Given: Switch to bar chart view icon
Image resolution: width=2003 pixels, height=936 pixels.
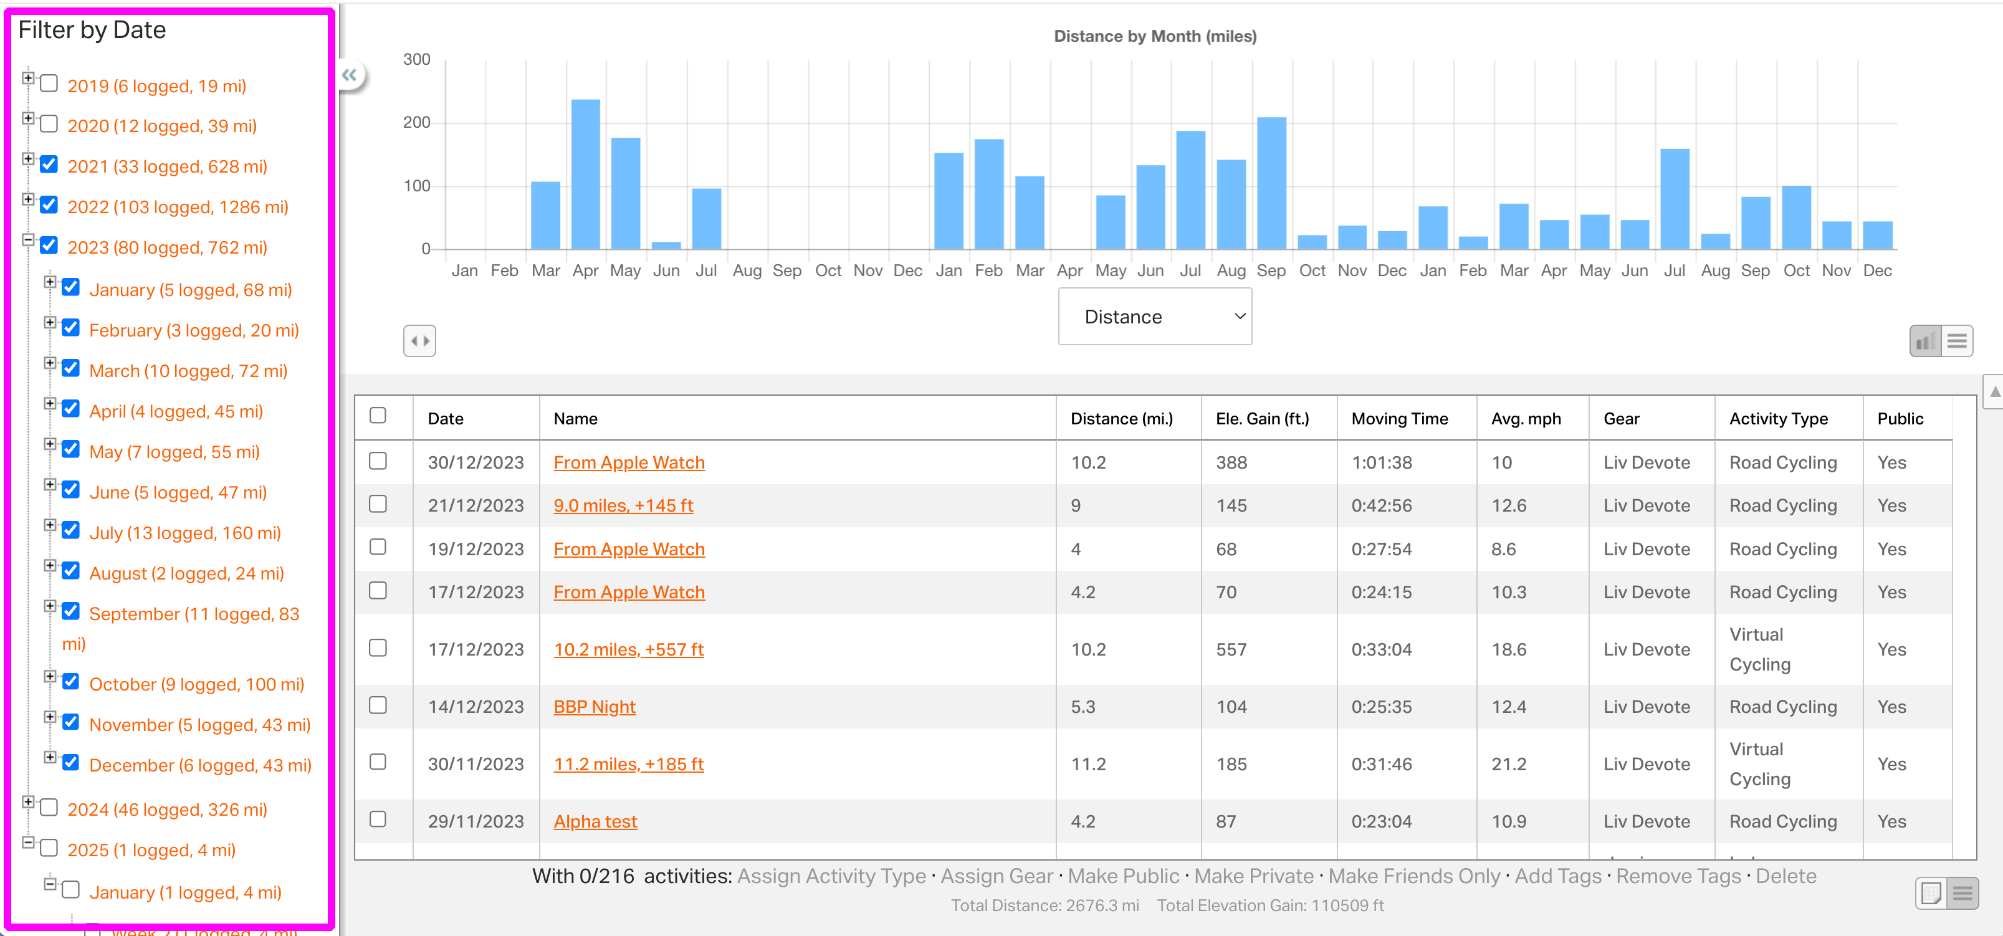Looking at the screenshot, I should coord(1925,340).
